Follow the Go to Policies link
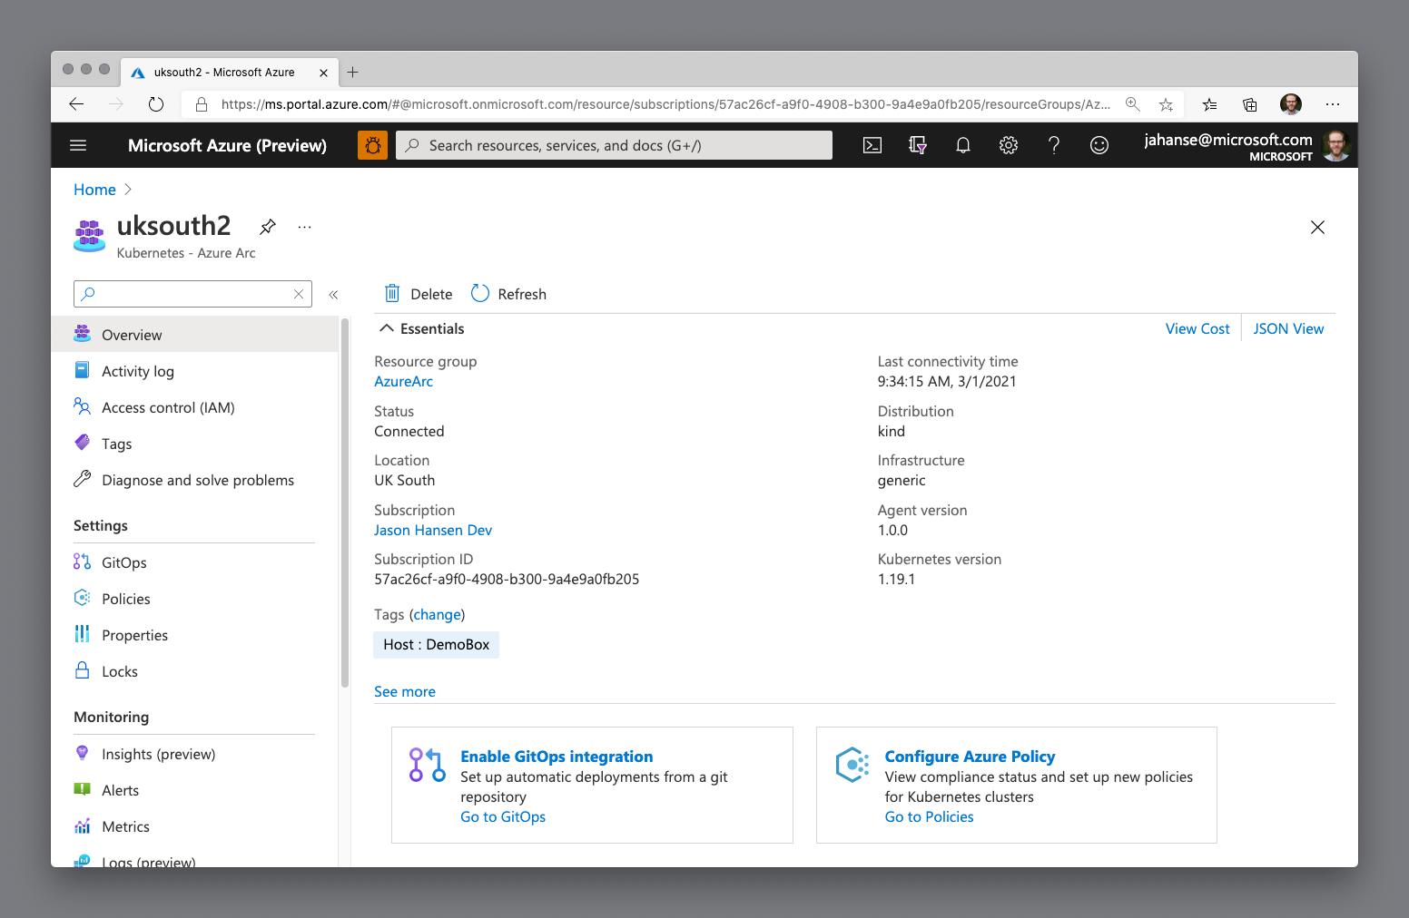Viewport: 1409px width, 918px height. click(x=929, y=816)
